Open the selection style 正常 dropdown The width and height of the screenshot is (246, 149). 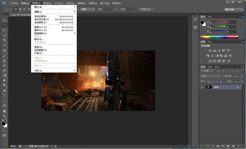pyautogui.click(x=88, y=9)
